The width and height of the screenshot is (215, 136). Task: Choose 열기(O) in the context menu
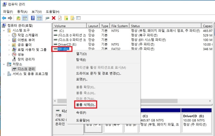click(x=81, y=54)
